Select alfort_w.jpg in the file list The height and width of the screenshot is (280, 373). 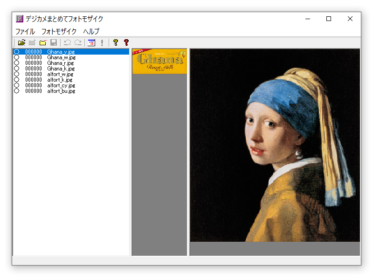[x=71, y=74]
